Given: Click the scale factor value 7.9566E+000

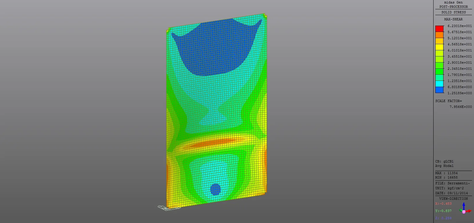Looking at the screenshot, I should [x=461, y=107].
